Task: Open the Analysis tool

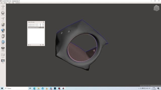Action: coord(3,42)
